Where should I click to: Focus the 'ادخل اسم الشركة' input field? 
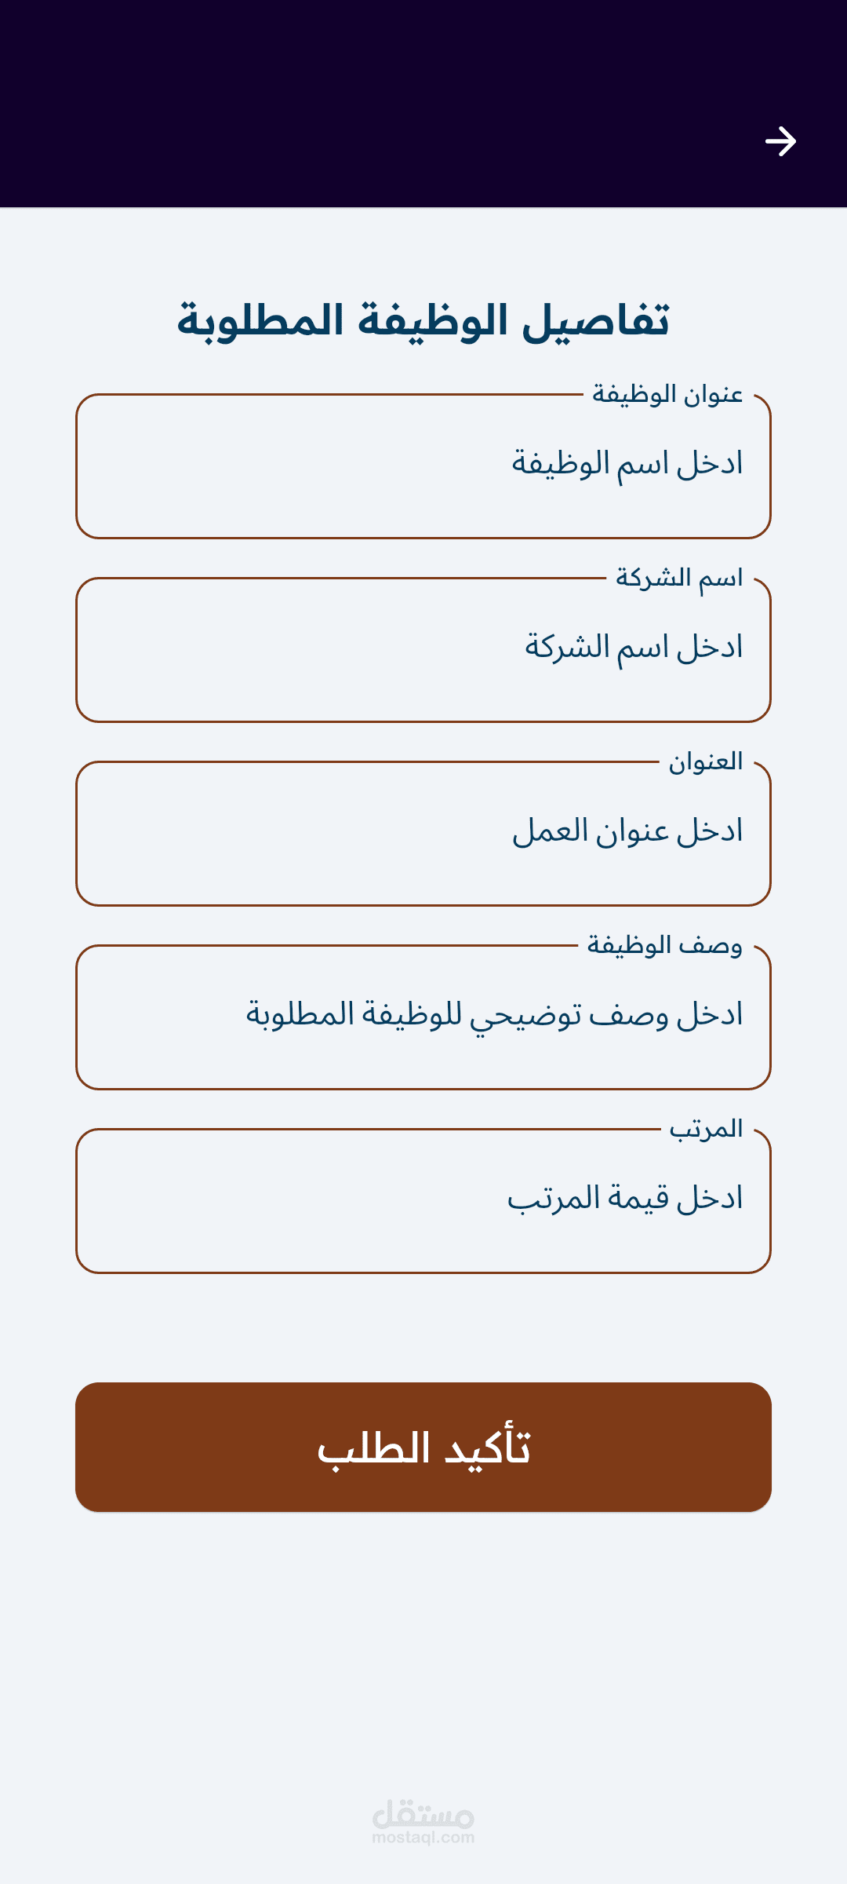coord(423,650)
